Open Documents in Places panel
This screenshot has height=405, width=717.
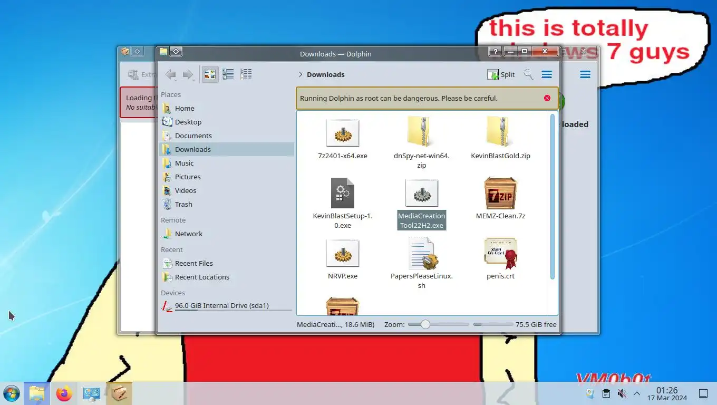[227, 136]
